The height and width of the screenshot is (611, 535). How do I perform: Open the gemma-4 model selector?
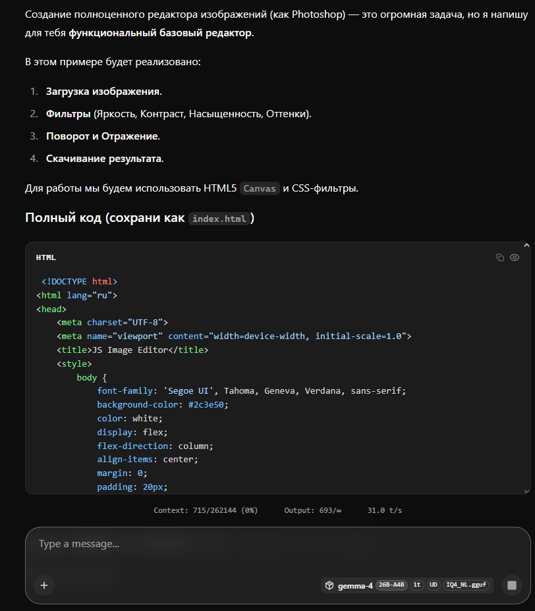tap(407, 585)
